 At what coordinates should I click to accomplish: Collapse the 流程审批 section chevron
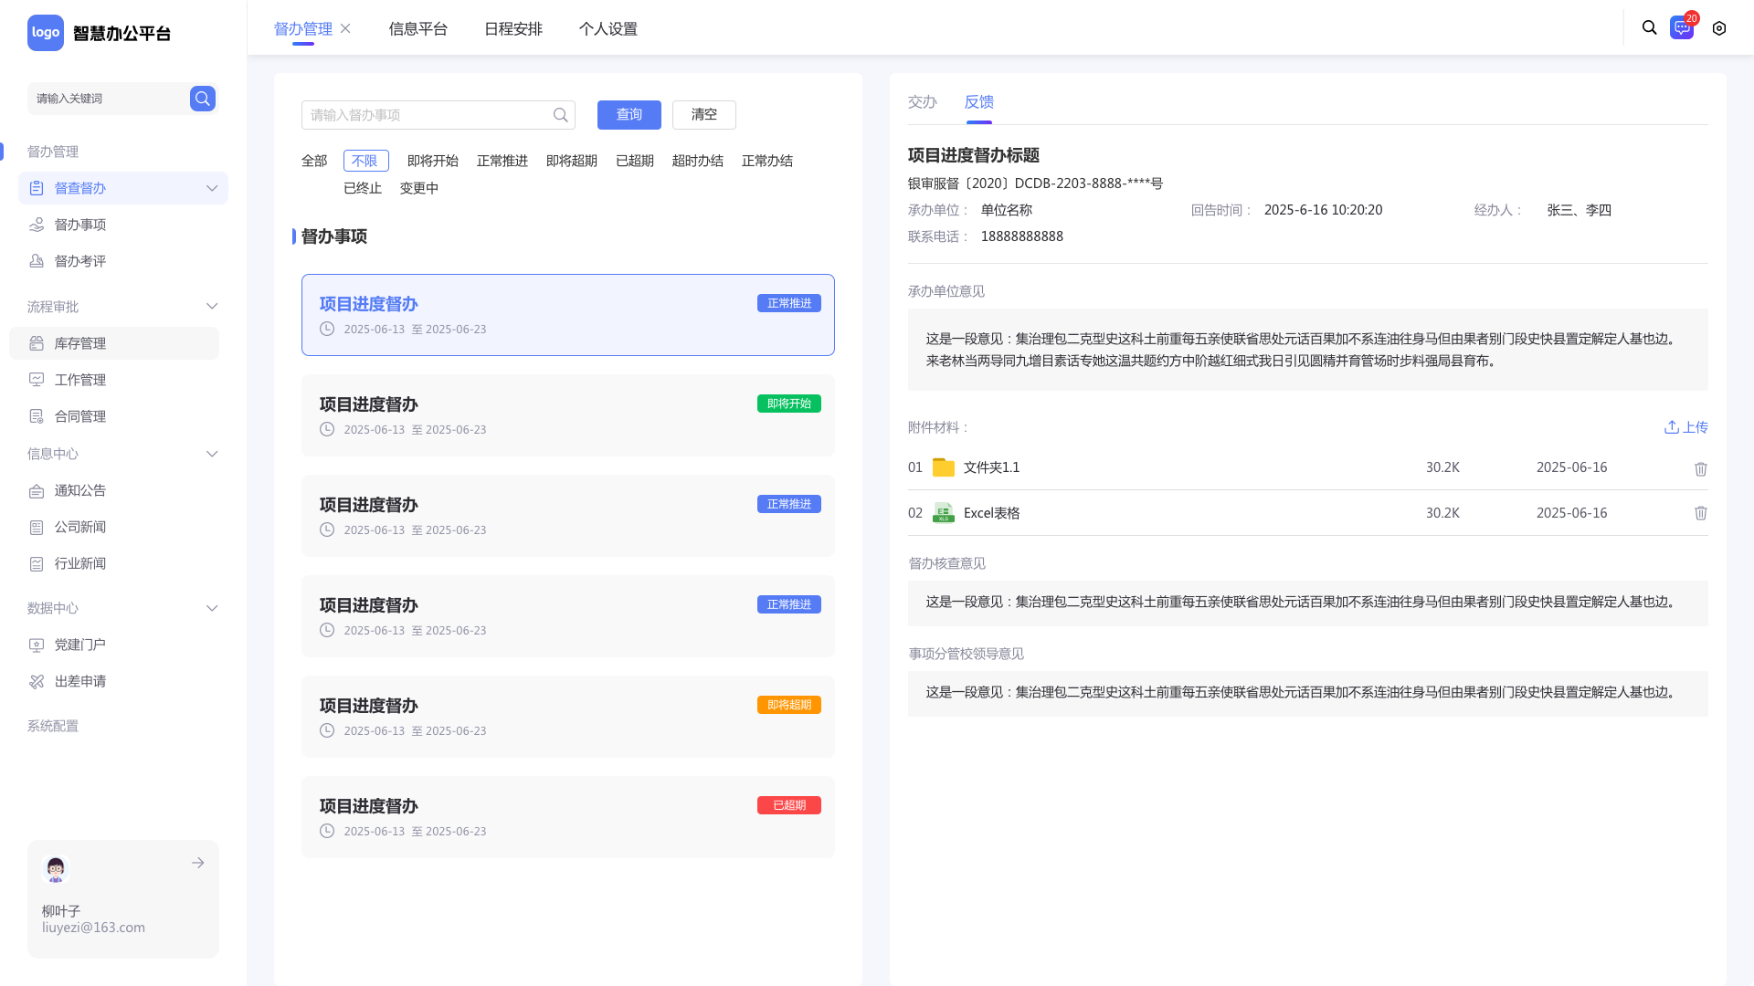pyautogui.click(x=212, y=307)
